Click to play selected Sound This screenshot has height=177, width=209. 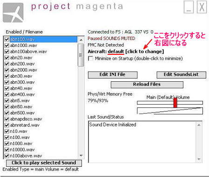(x=44, y=163)
